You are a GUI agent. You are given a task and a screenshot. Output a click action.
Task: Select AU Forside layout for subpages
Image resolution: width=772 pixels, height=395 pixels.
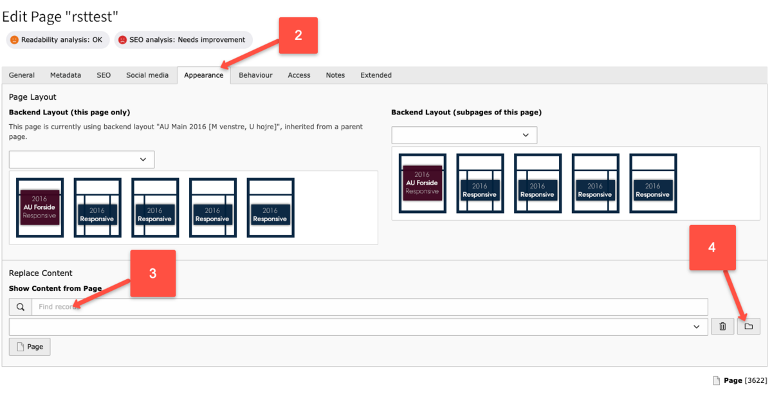pos(422,183)
